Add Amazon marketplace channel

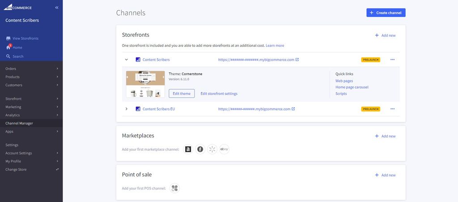(x=188, y=149)
